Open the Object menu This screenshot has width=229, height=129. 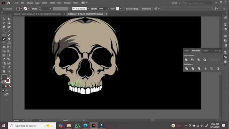tap(30, 3)
